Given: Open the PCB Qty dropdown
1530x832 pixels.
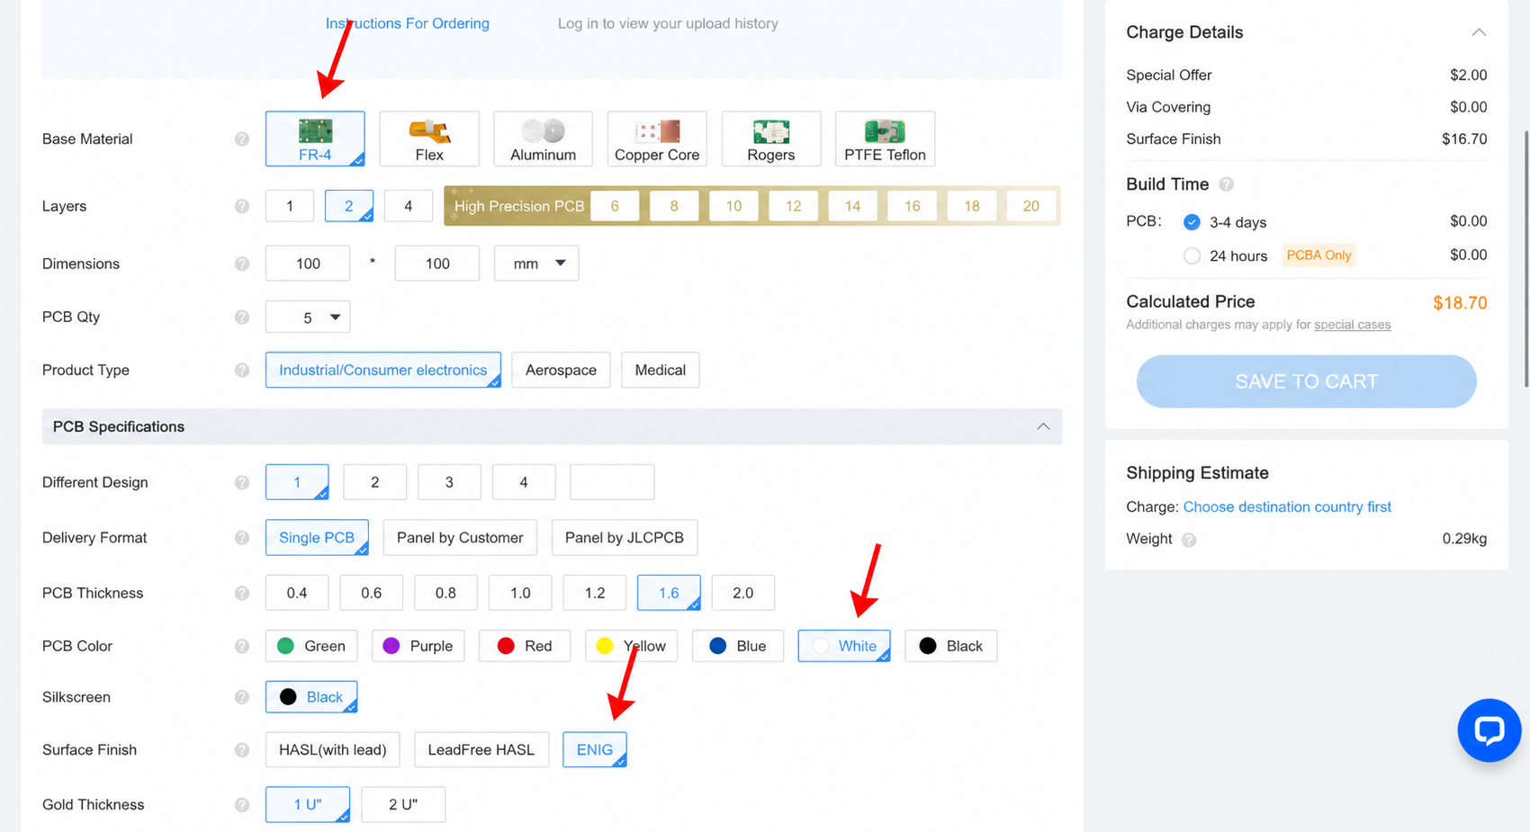Looking at the screenshot, I should [308, 317].
